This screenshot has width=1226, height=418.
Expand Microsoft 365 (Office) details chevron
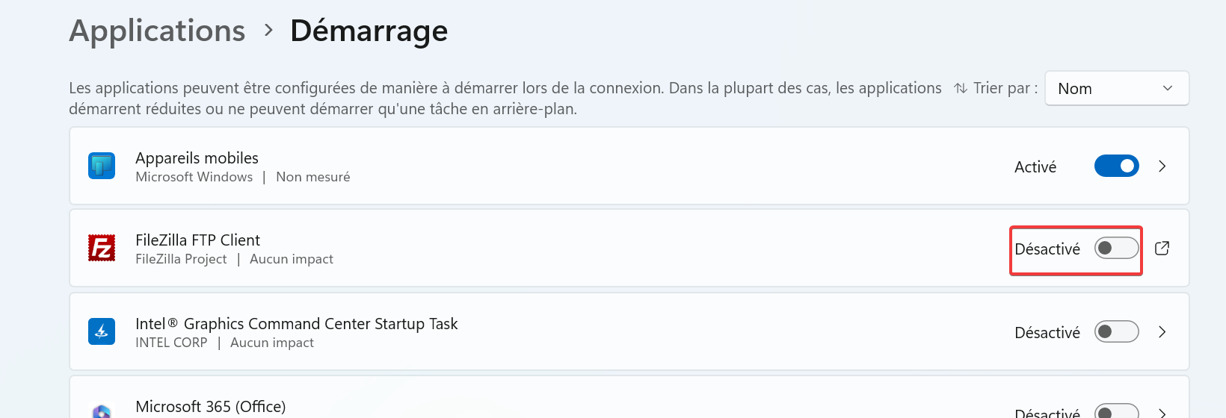[x=1162, y=412]
